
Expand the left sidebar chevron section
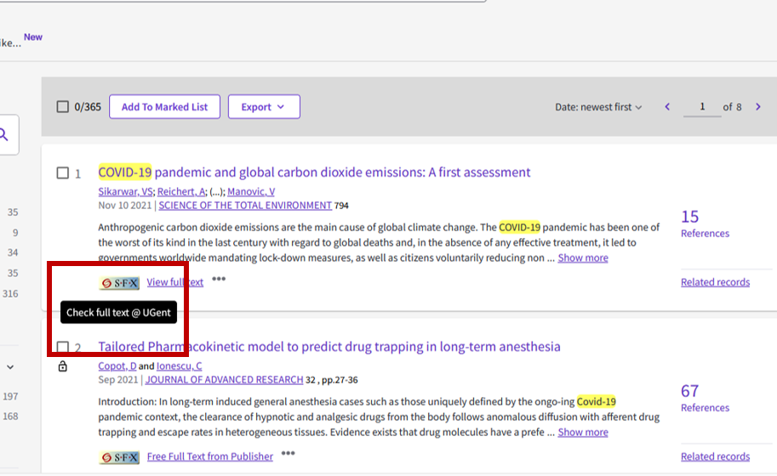click(x=10, y=367)
